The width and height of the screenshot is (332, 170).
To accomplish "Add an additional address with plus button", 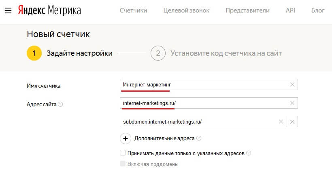I will (126, 138).
